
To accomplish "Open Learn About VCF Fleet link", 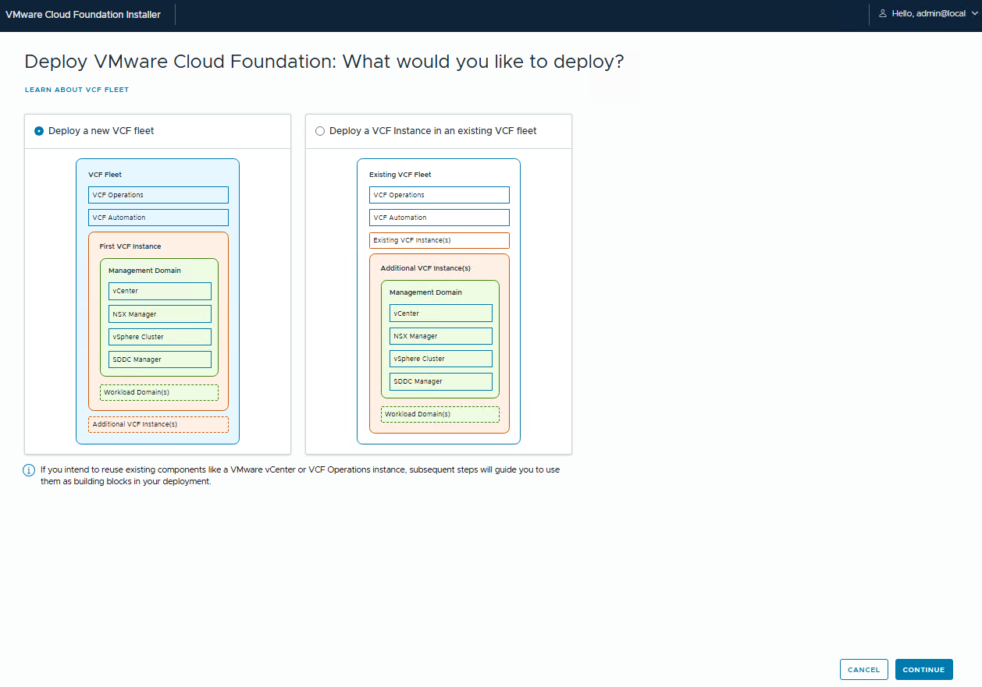I will point(76,90).
